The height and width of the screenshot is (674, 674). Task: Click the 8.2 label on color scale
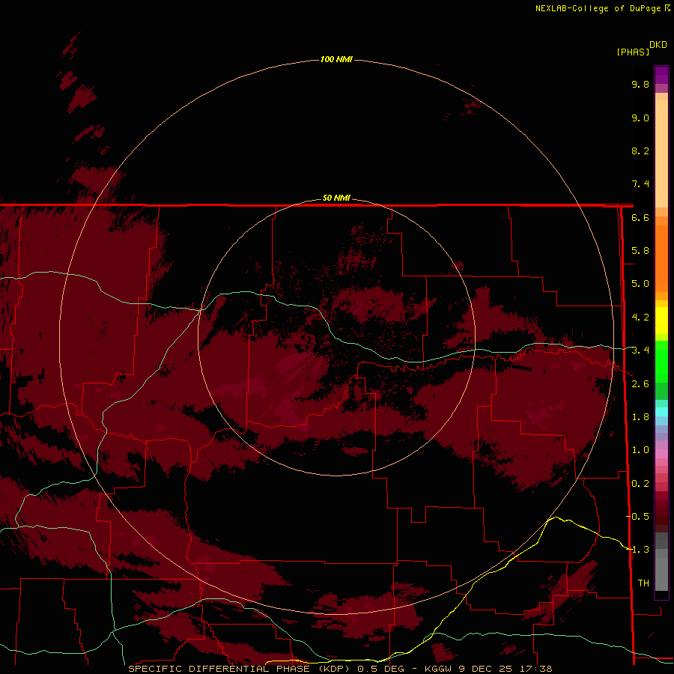pos(640,151)
